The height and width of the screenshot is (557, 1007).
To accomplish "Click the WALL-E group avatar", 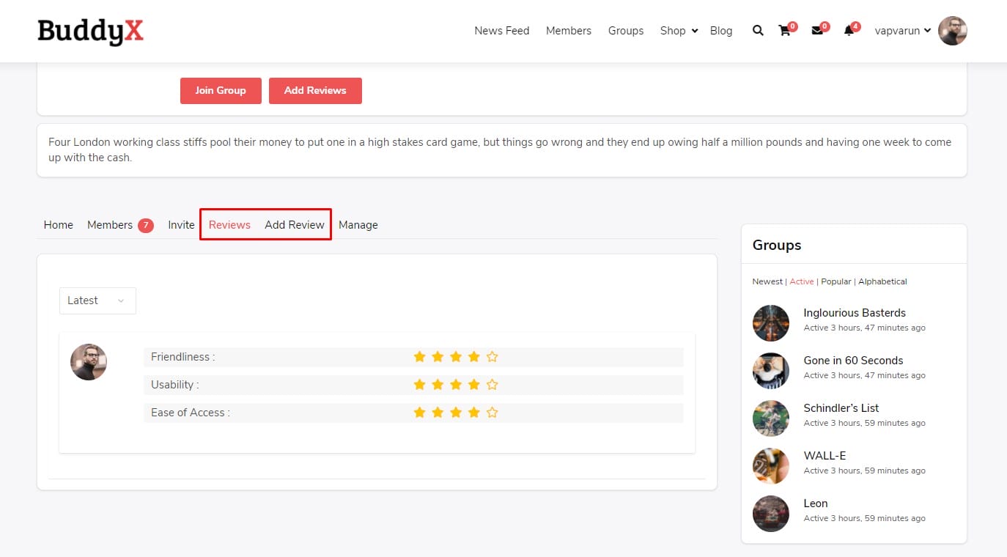I will (770, 466).
